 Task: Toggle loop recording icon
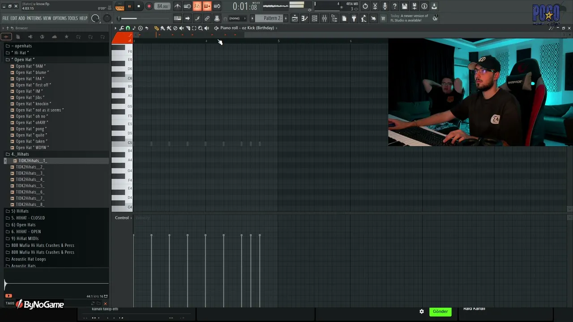pos(217,6)
